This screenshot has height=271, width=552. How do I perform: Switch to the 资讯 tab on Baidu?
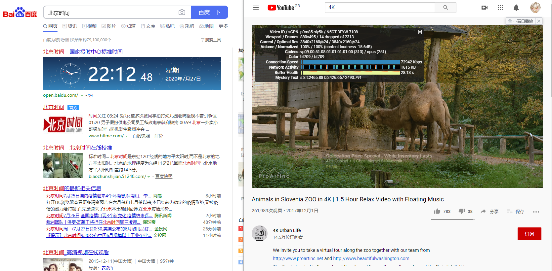point(70,26)
